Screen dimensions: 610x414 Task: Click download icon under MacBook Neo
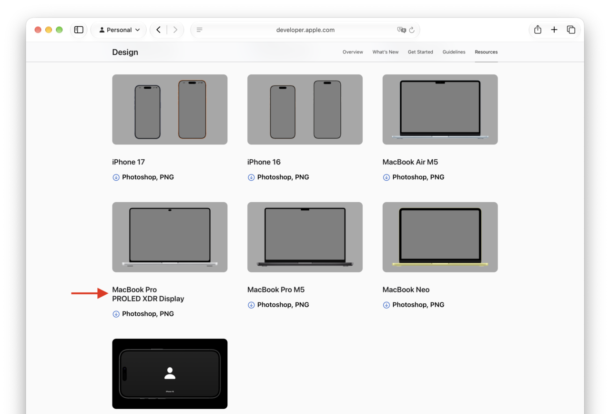[x=386, y=305]
